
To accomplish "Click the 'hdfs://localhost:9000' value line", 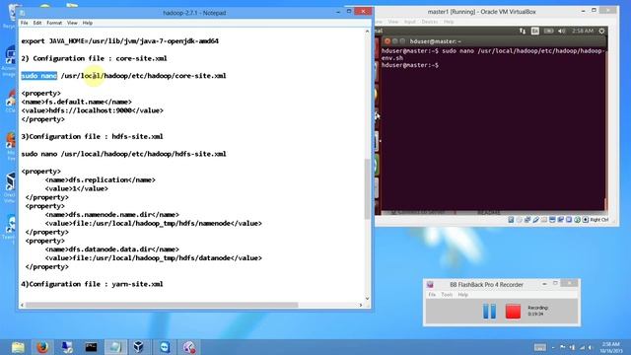I will click(x=92, y=110).
